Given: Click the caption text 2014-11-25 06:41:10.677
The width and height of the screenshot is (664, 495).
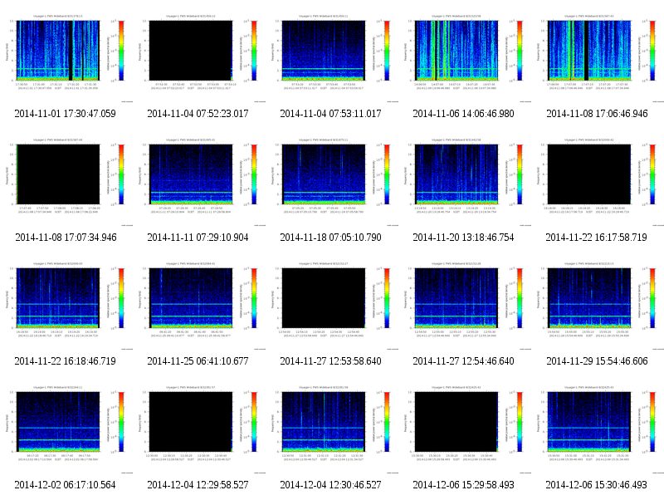Looking at the screenshot, I should [198, 361].
